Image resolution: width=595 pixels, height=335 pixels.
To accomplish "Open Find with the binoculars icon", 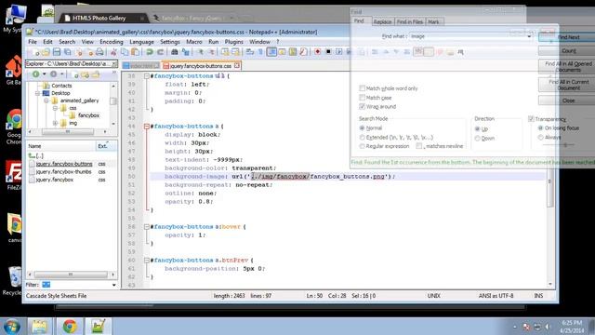I will tap(175, 52).
